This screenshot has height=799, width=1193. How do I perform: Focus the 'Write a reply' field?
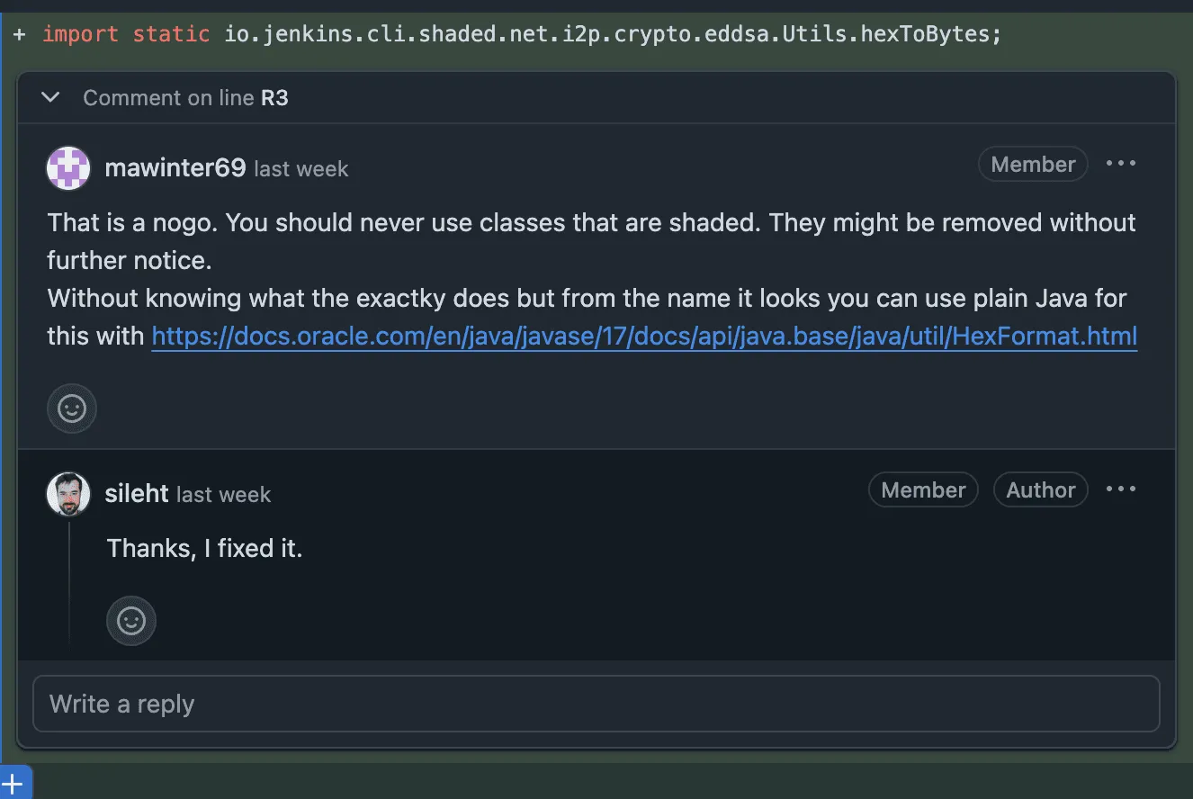click(596, 704)
